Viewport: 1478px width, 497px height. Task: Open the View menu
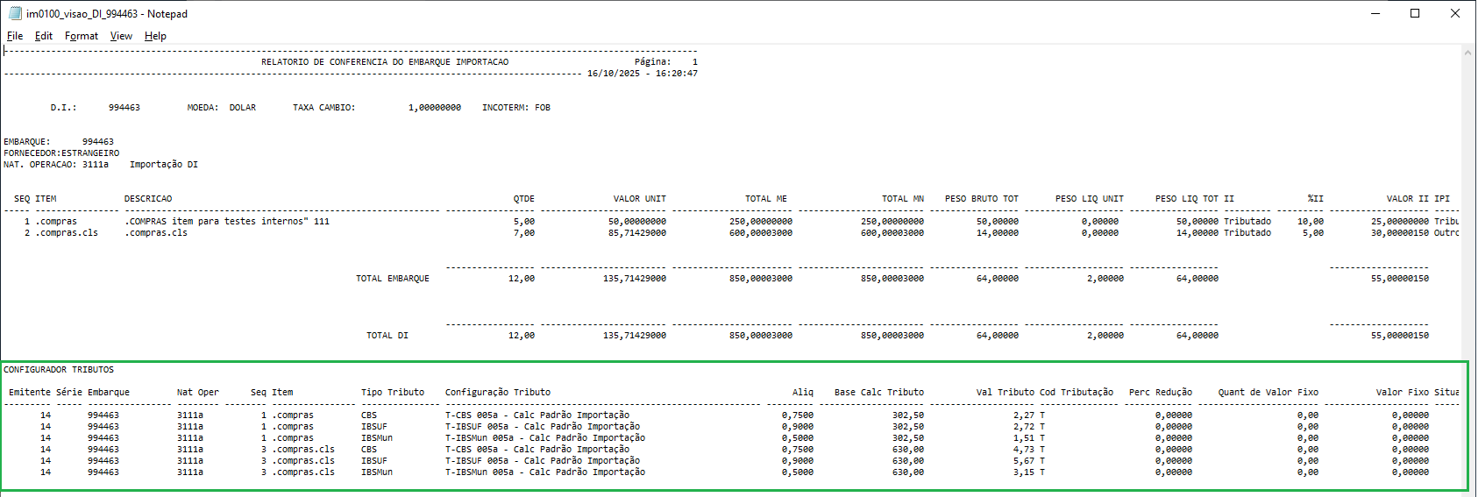coord(121,36)
